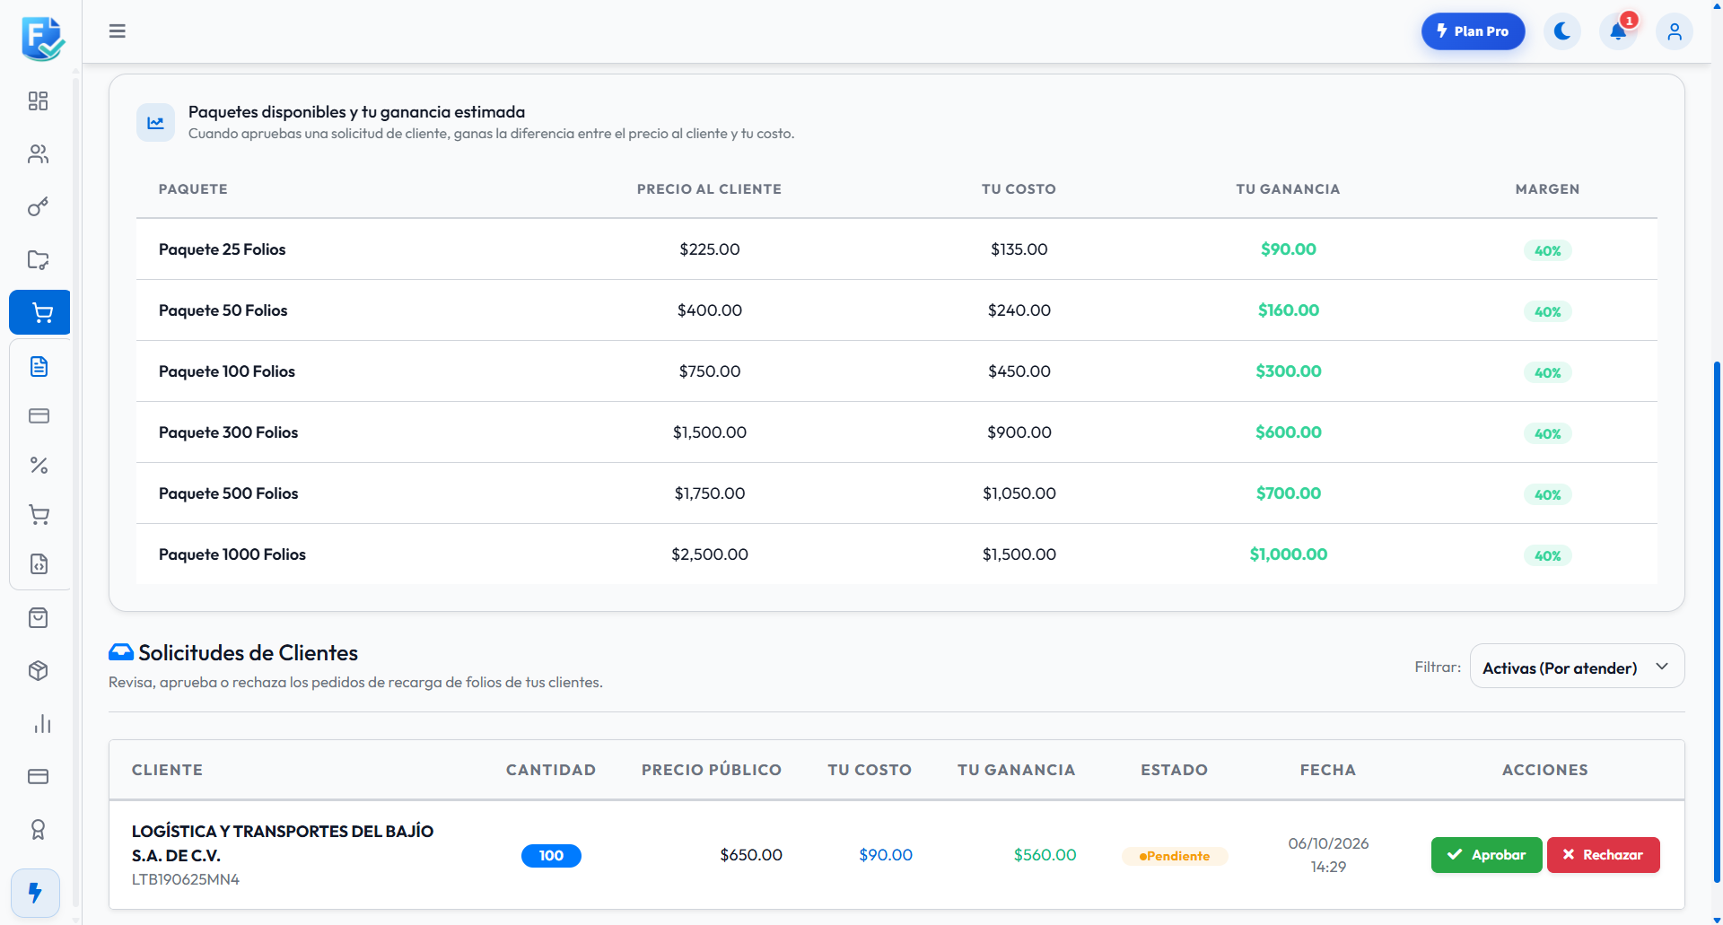Open the user profile icon
1723x925 pixels.
point(1675,31)
